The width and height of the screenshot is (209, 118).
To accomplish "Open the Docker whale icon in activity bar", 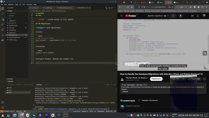I will coord(3,40).
